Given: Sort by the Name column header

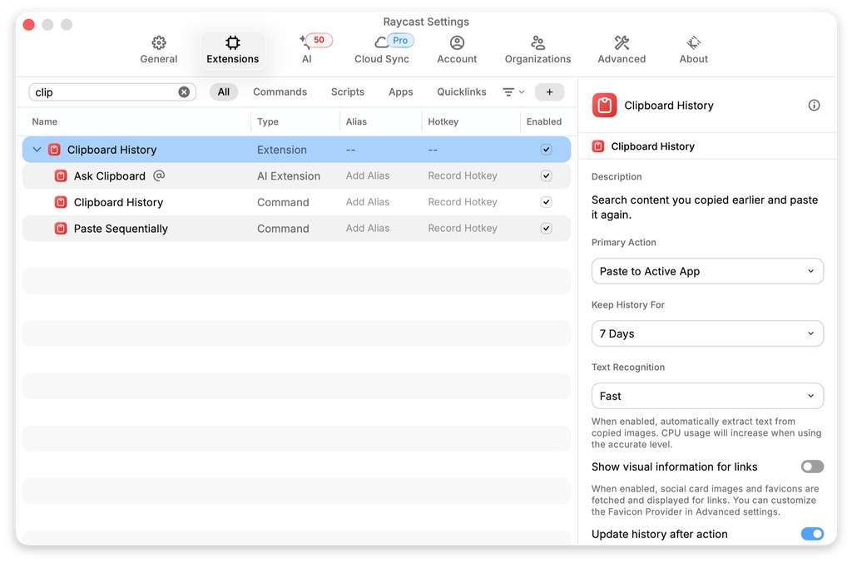Looking at the screenshot, I should (45, 121).
